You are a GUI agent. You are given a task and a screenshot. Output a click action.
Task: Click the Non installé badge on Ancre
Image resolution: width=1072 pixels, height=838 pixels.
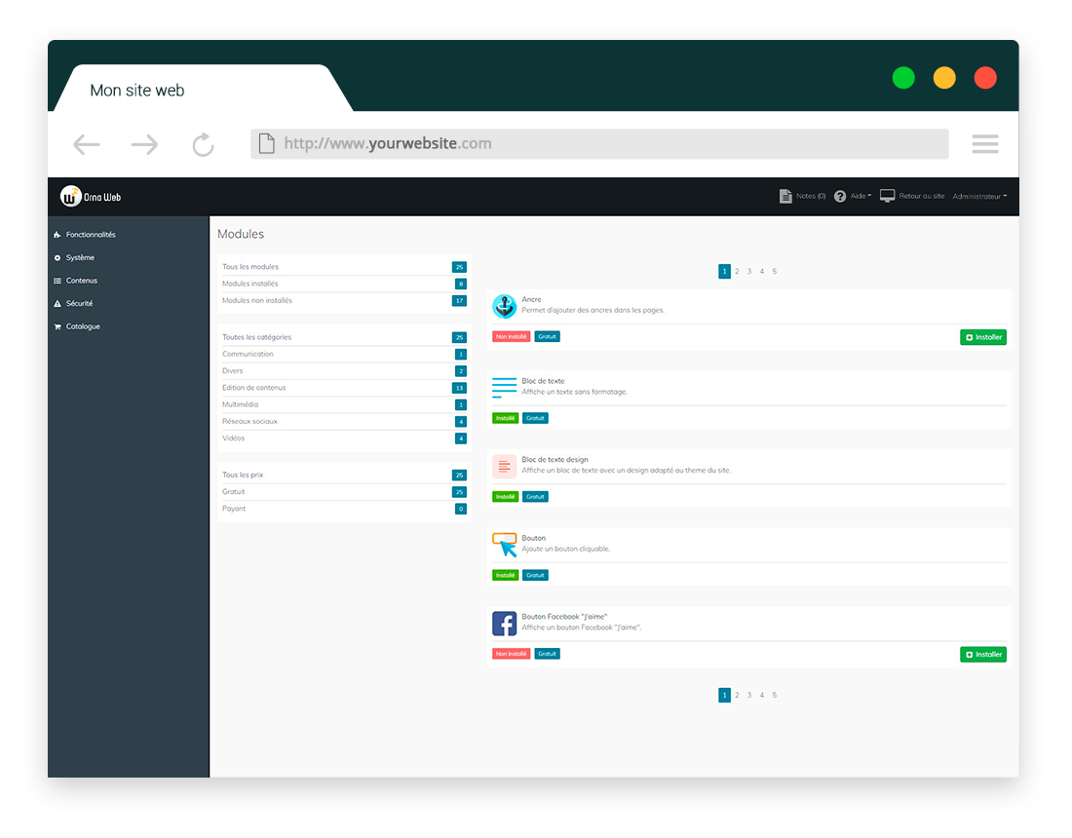[x=512, y=336]
